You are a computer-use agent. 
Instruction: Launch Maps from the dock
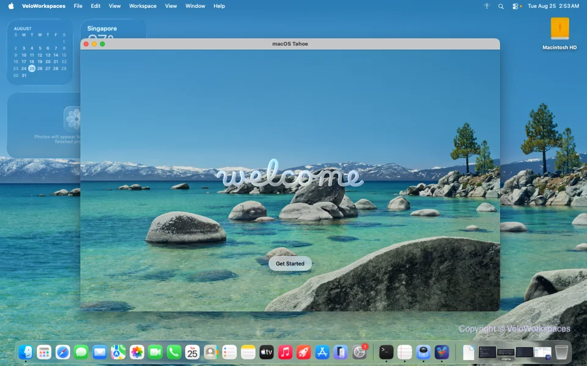[118, 352]
